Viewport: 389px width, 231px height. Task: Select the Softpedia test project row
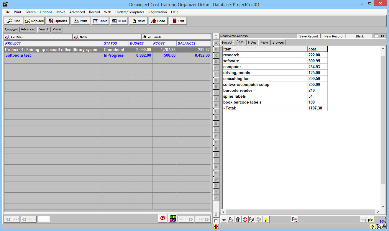[108, 55]
